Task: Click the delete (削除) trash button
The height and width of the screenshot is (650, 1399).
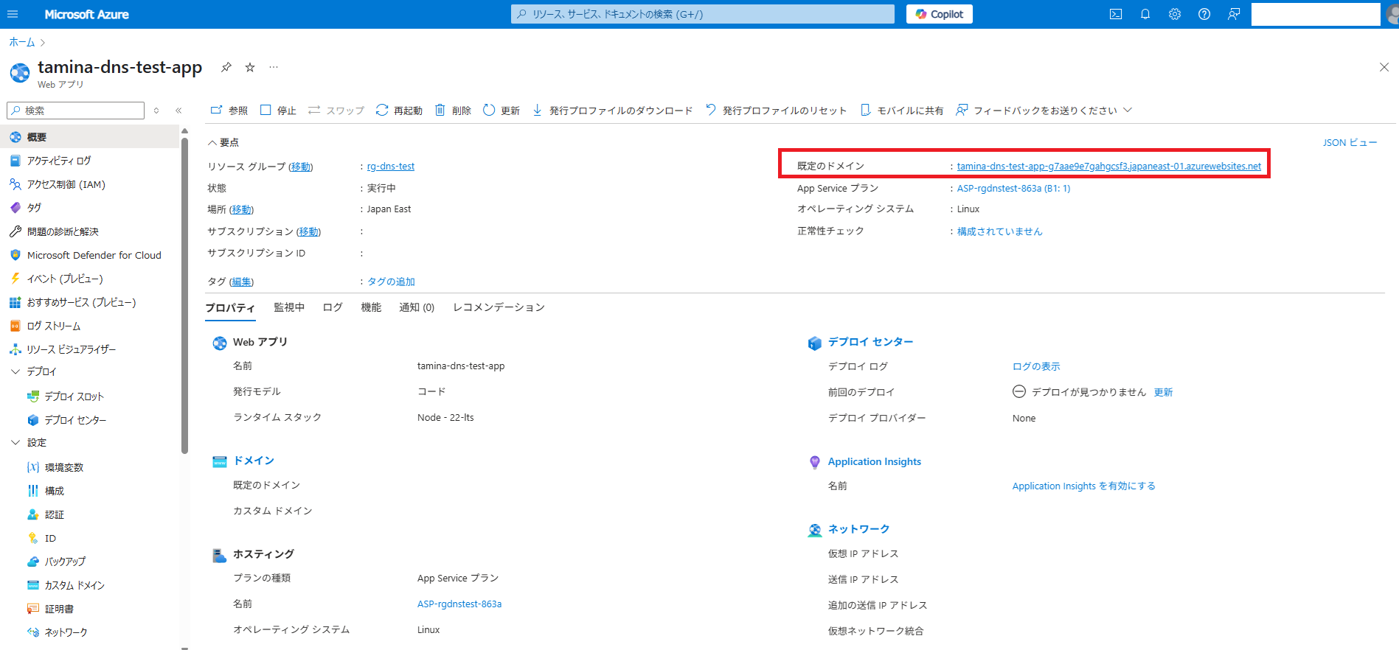Action: point(453,111)
